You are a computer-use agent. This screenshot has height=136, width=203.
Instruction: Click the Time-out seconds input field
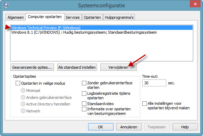[x=154, y=83]
